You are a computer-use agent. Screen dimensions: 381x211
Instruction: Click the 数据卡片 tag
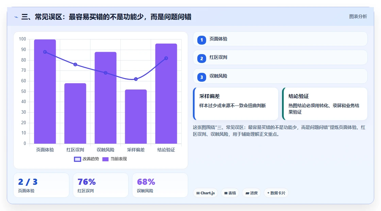coord(276,193)
